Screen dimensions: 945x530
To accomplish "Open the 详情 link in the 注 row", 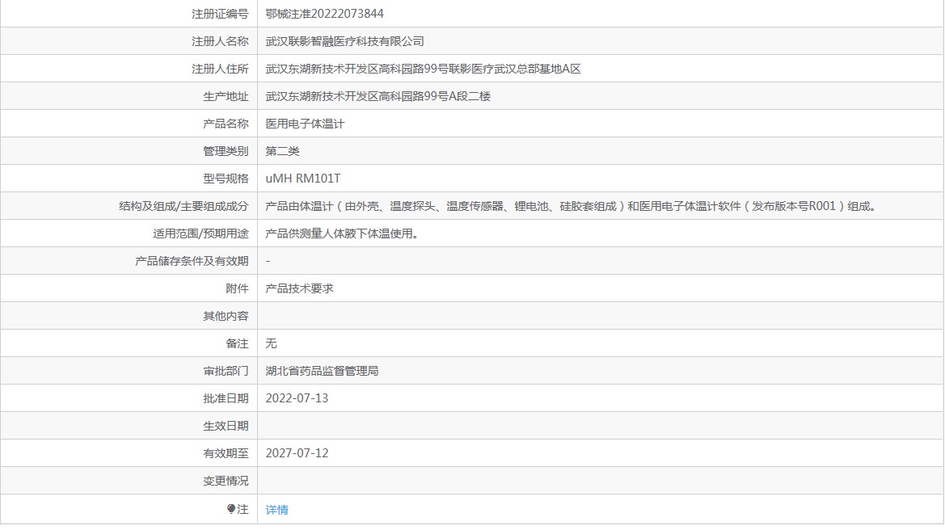I will pos(276,510).
